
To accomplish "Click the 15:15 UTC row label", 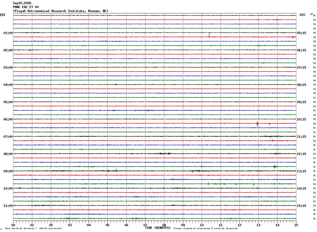I will (302, 206).
